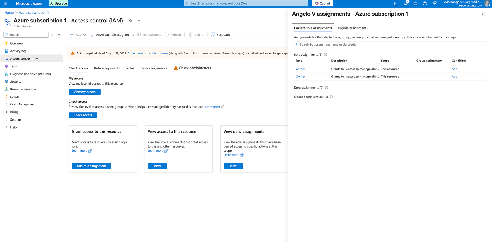Image resolution: width=492 pixels, height=242 pixels.
Task: Click info icon next to Deny assignments (0)
Action: click(x=327, y=88)
